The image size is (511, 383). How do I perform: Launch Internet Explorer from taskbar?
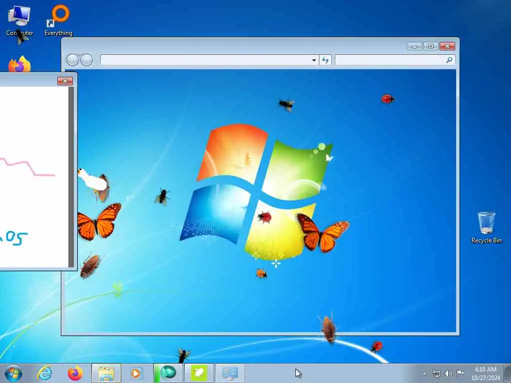click(44, 373)
